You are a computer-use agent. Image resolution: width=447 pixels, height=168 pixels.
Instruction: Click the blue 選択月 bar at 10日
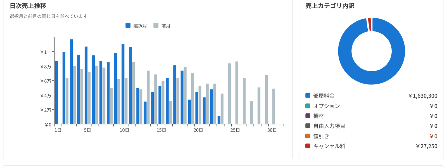[x=123, y=84]
